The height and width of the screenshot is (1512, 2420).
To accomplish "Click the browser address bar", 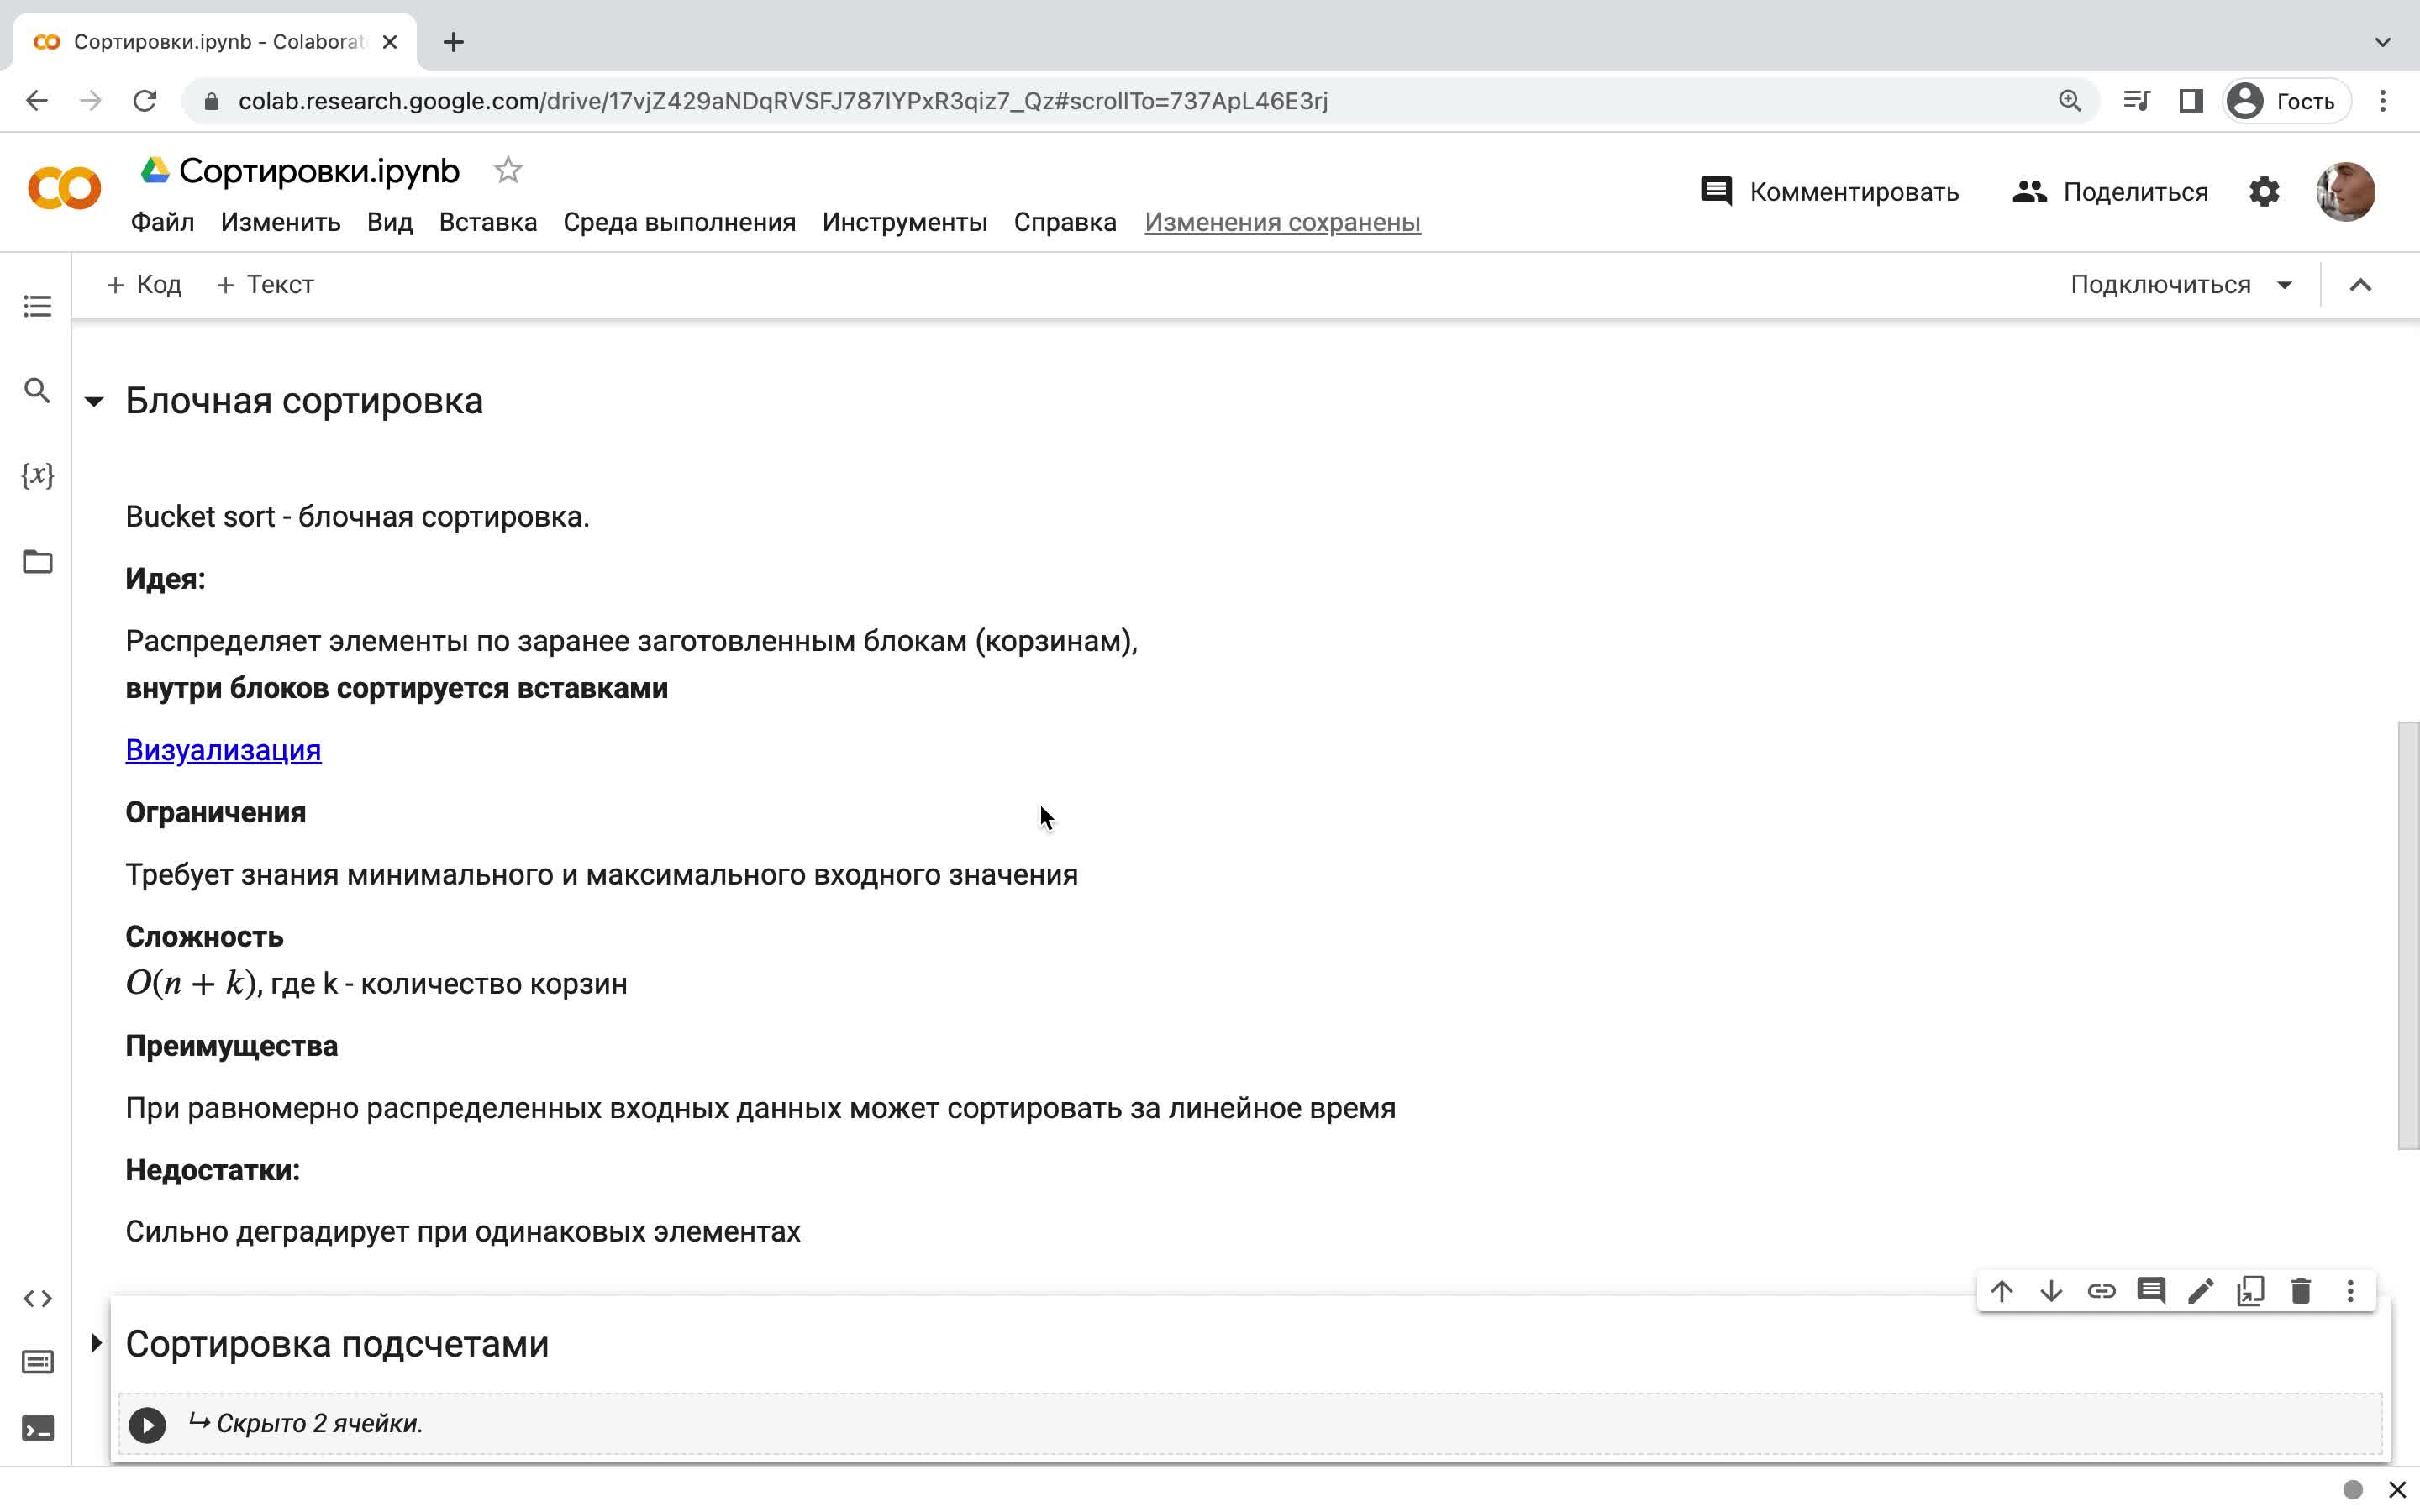I will [x=1140, y=101].
